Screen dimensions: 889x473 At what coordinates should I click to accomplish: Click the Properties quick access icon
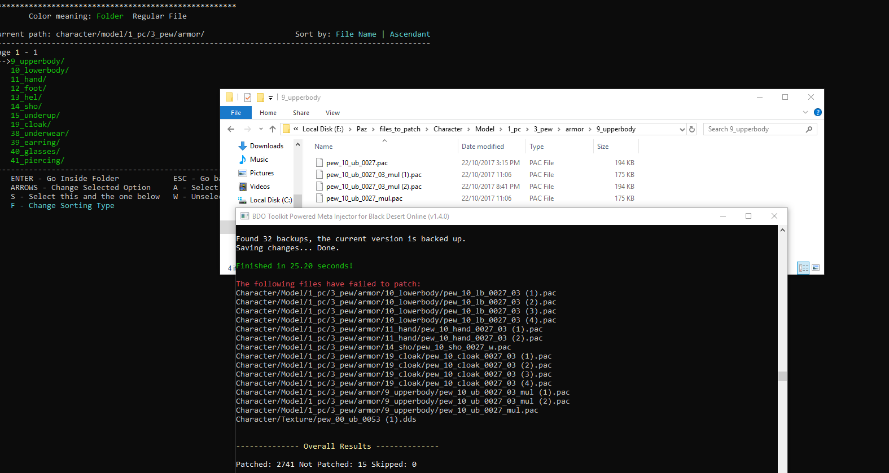248,98
